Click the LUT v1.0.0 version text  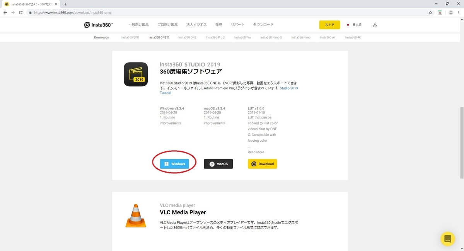256,109
